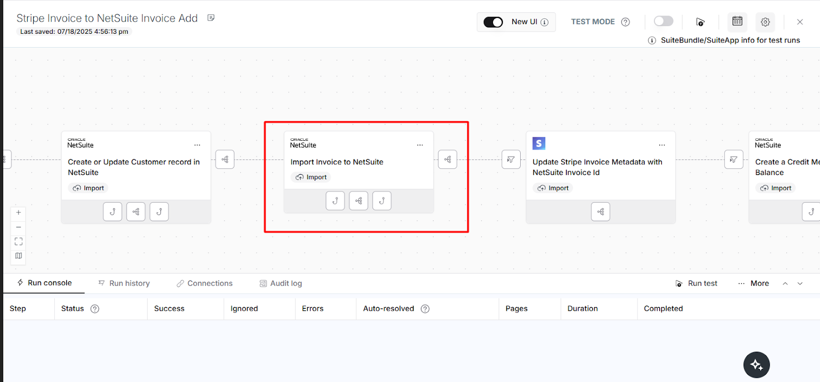The width and height of the screenshot is (820, 382).
Task: Click 'Create or Update Customer record in NetSuite' title
Action: [134, 167]
